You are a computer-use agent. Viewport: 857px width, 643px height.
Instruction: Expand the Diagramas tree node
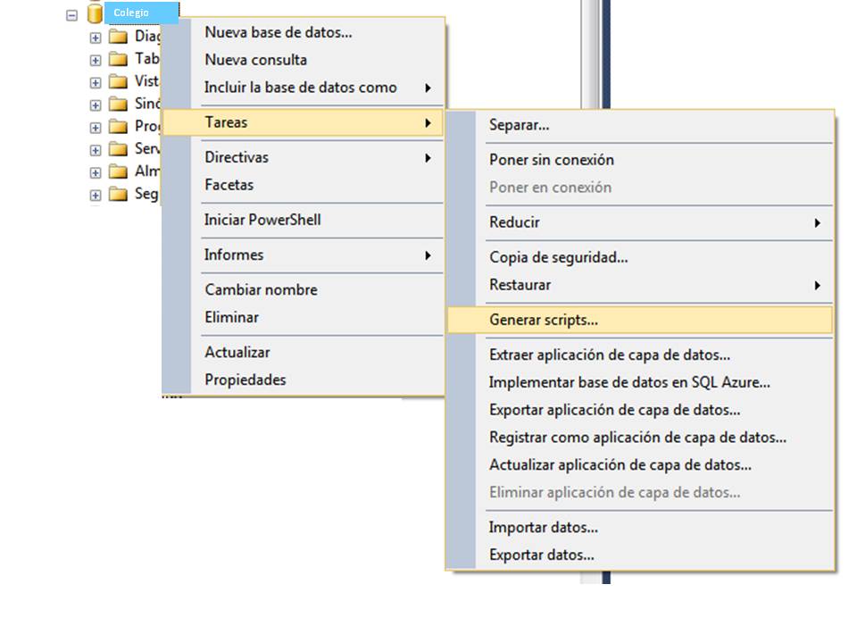(x=95, y=36)
